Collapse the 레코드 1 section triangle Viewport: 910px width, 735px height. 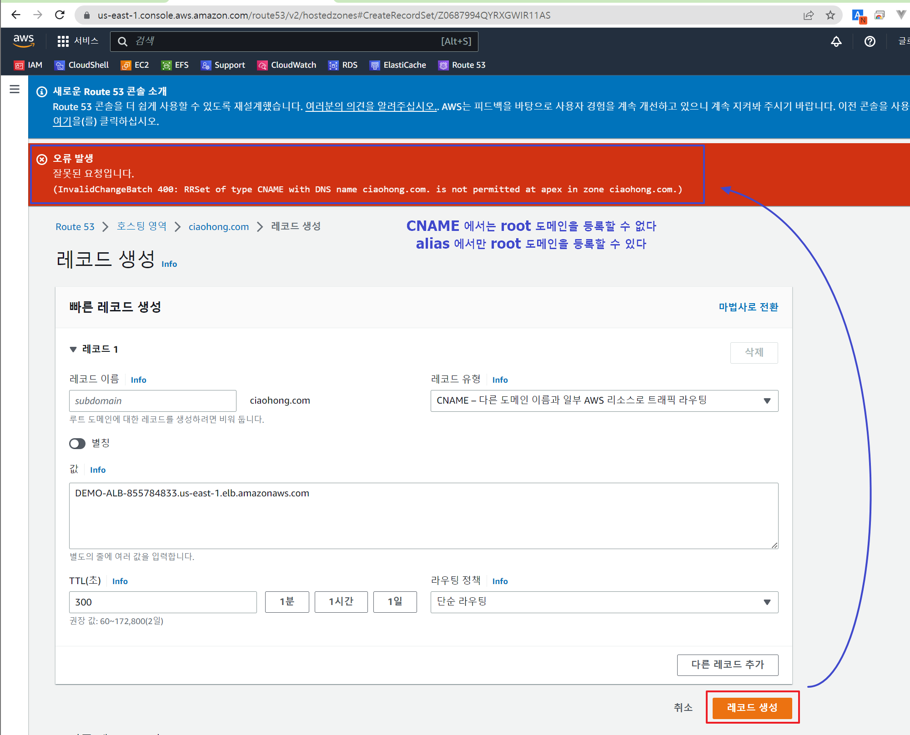[x=73, y=349]
